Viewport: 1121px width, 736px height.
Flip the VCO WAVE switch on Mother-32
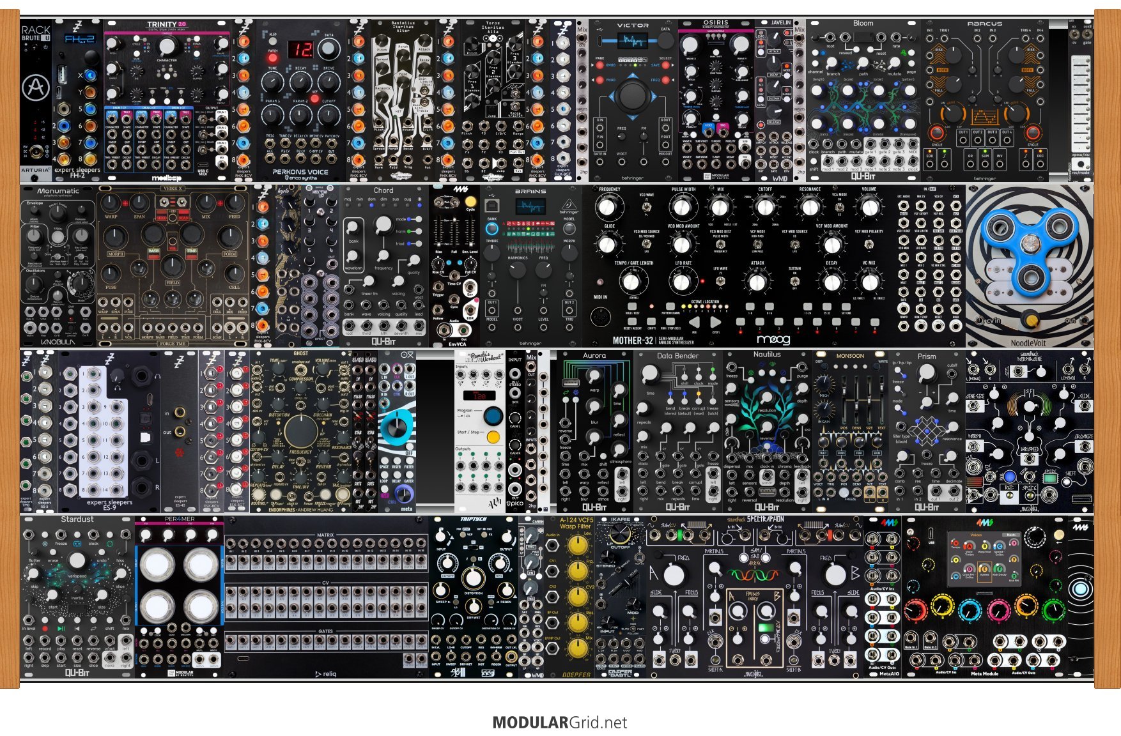pos(647,207)
